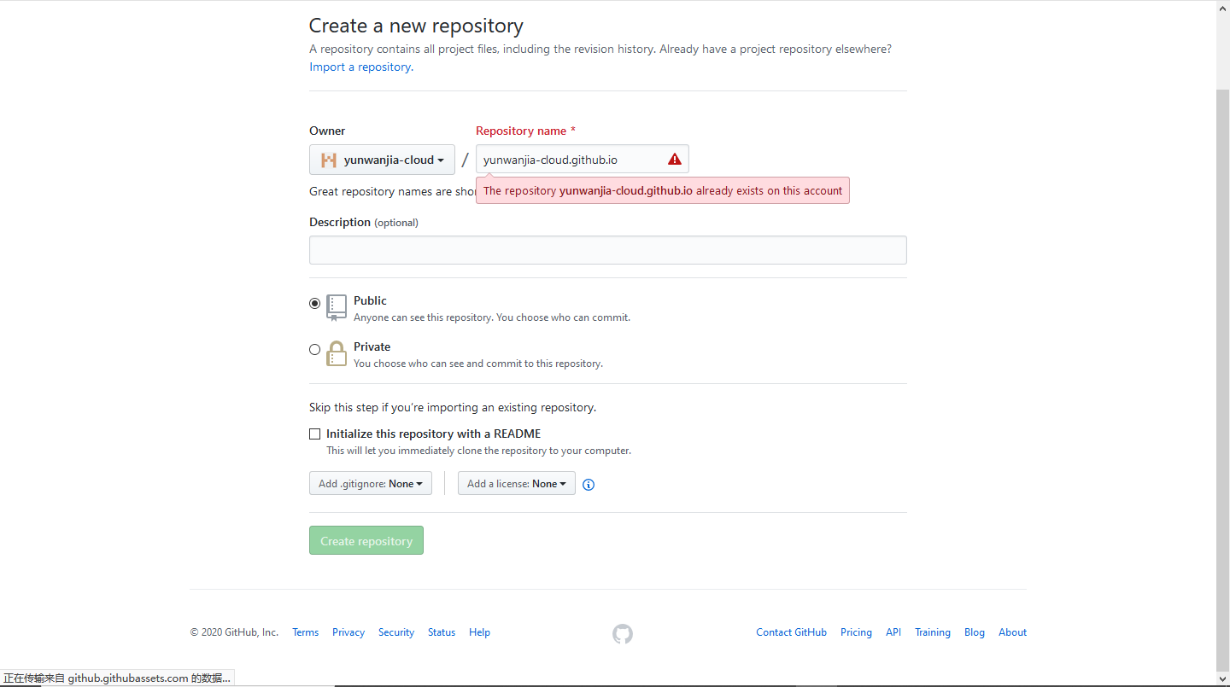Click the red warning triangle icon
1230x687 pixels.
675,160
